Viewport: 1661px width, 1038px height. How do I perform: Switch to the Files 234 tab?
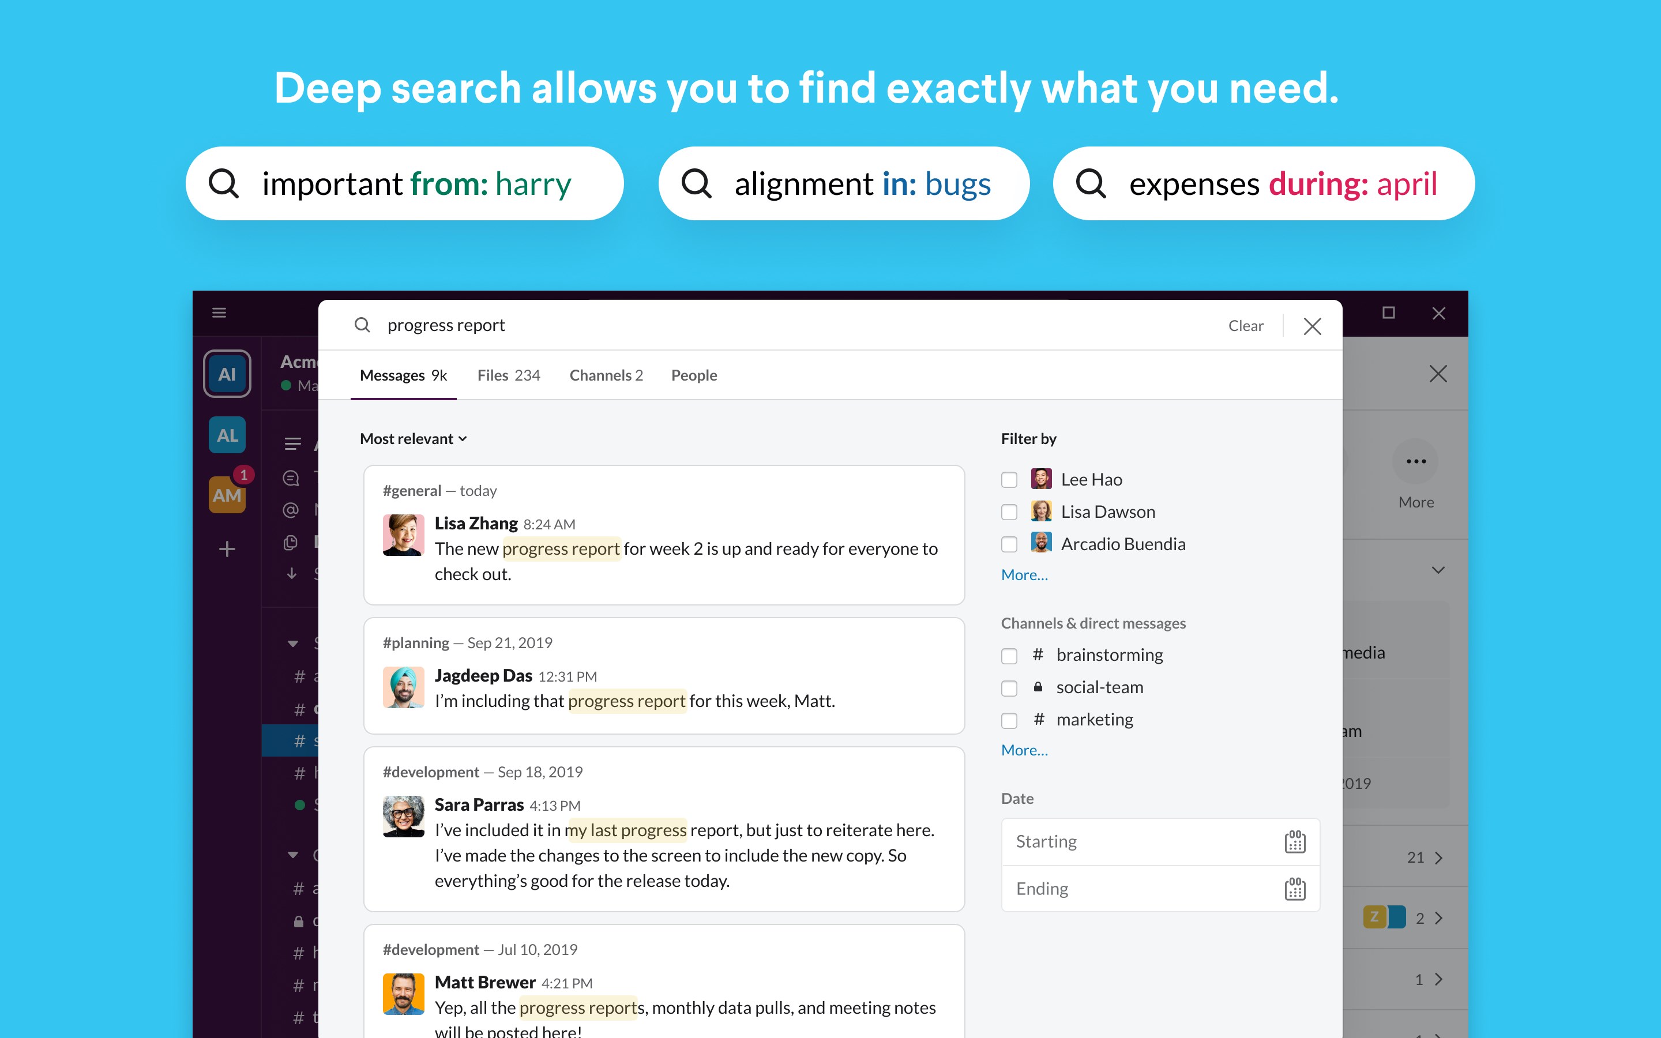pos(508,374)
